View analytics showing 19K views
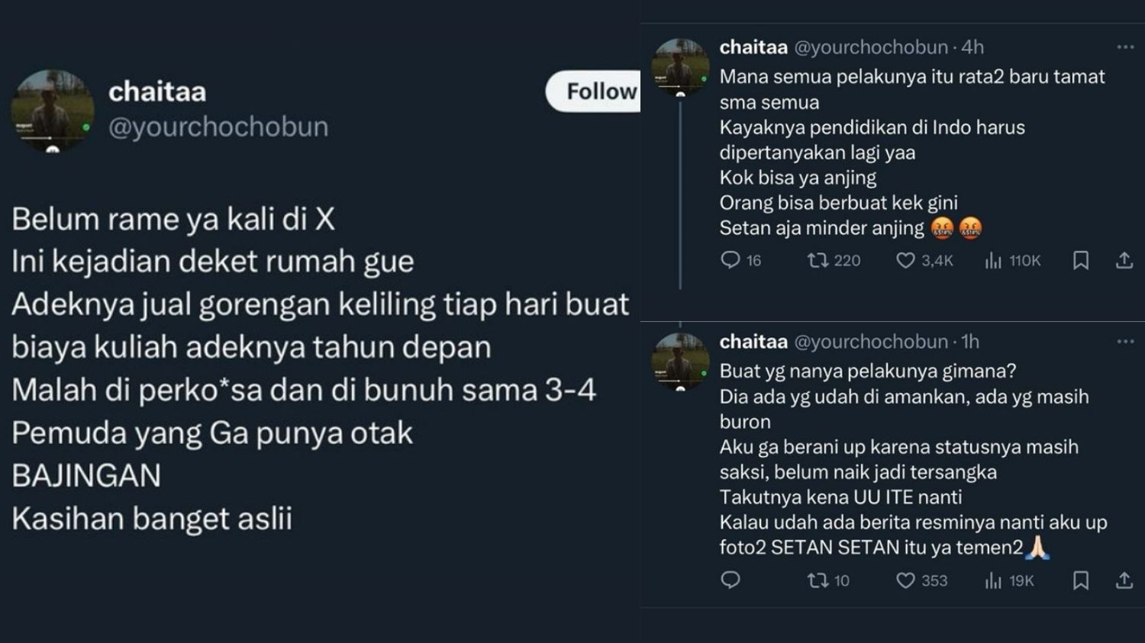1145x643 pixels. pos(993,580)
